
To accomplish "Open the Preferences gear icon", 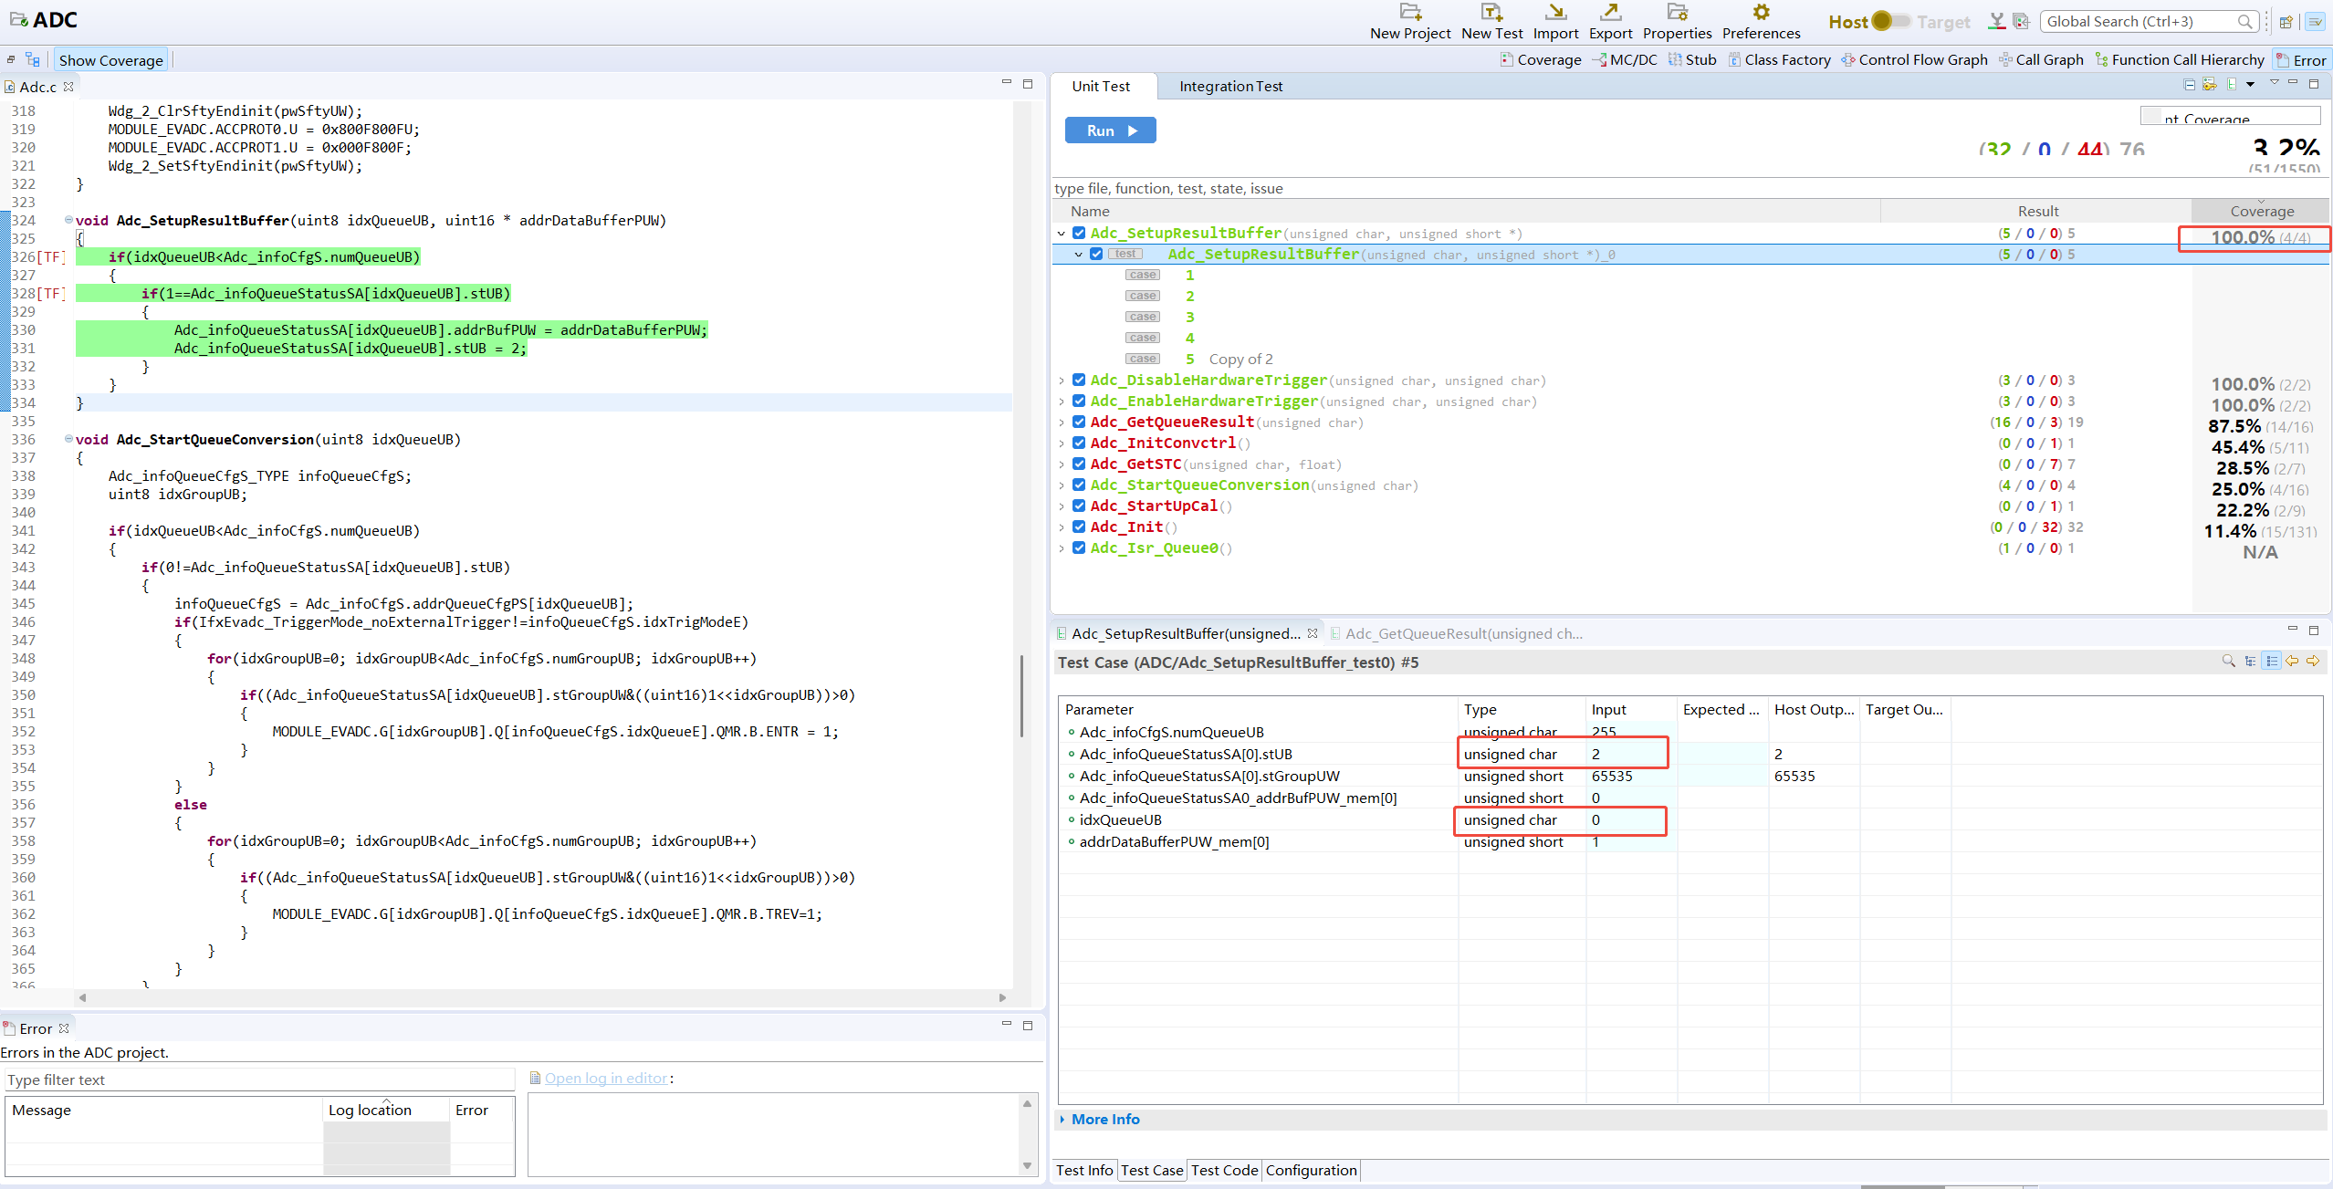I will point(1761,13).
